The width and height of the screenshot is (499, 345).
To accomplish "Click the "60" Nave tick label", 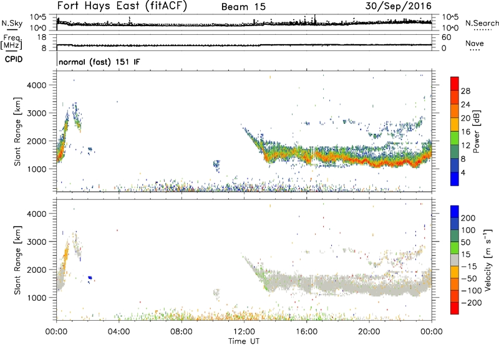I will (446, 37).
